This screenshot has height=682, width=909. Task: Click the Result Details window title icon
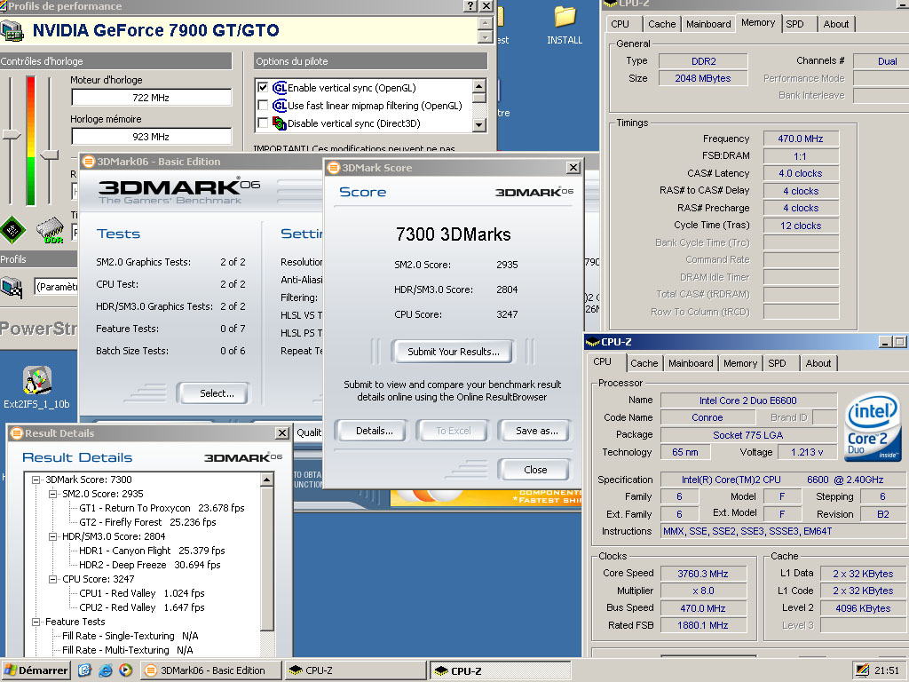click(16, 433)
